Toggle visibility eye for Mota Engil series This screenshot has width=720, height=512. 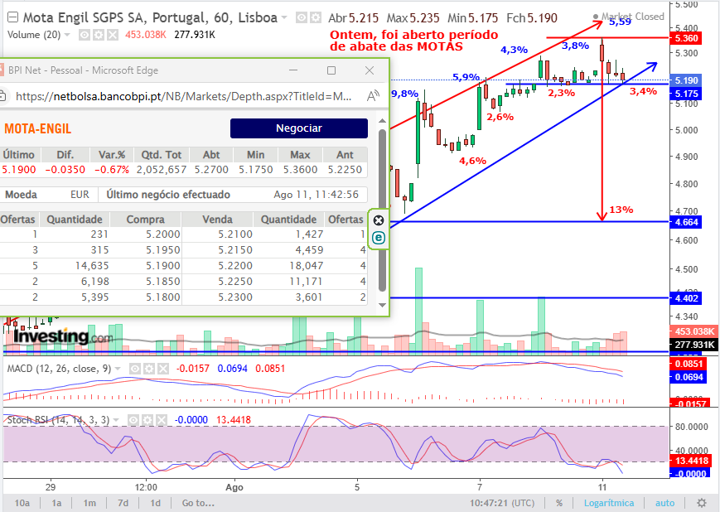(302, 18)
